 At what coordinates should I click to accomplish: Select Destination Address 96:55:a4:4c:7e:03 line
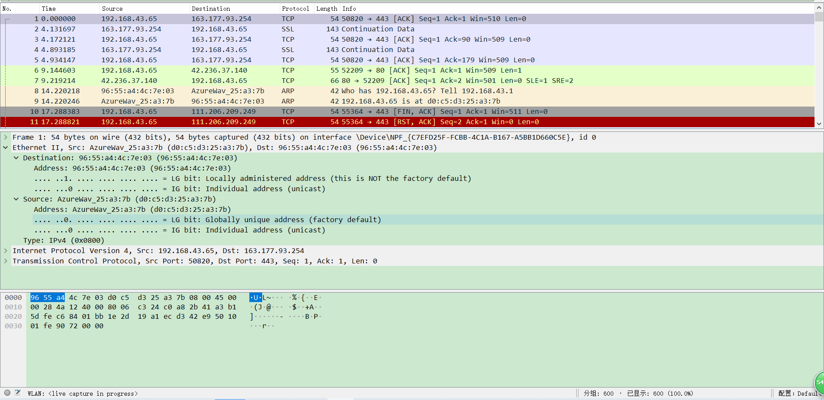click(x=132, y=168)
